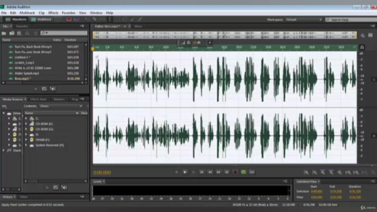377x212 pixels.
Task: Open the Workspace dropdown
Action: 304,19
